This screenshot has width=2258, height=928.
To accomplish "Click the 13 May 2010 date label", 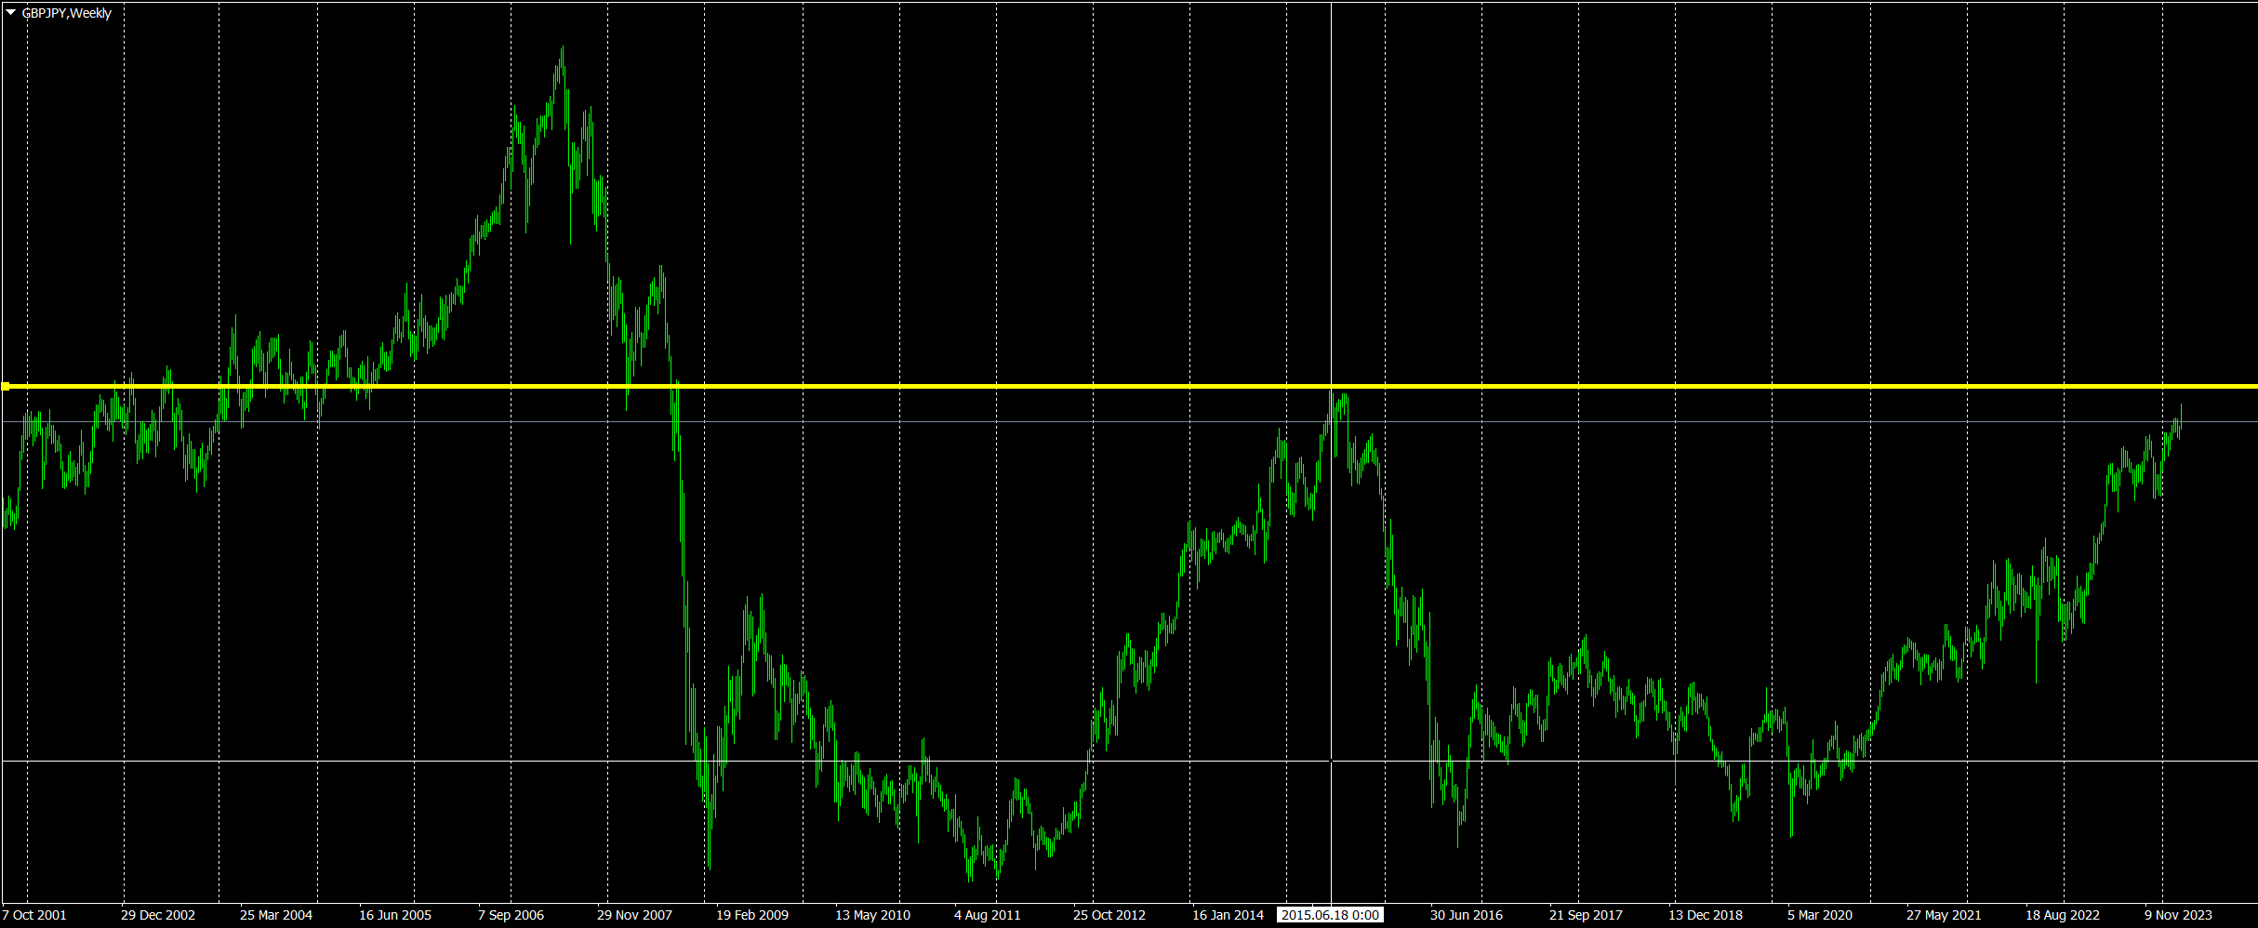I will 872,915.
